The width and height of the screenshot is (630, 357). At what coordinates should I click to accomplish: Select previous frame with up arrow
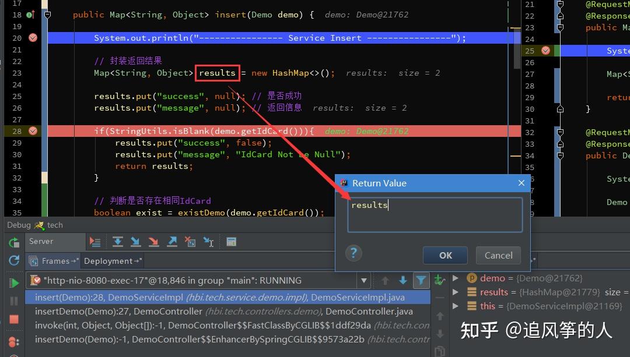pos(385,280)
